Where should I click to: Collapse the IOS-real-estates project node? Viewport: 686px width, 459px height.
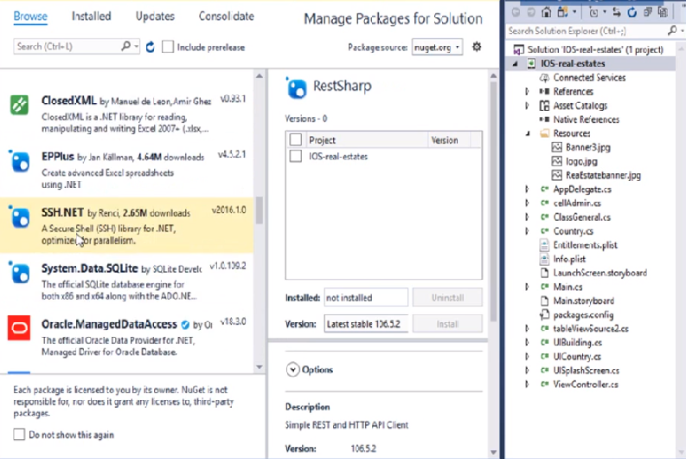point(515,64)
